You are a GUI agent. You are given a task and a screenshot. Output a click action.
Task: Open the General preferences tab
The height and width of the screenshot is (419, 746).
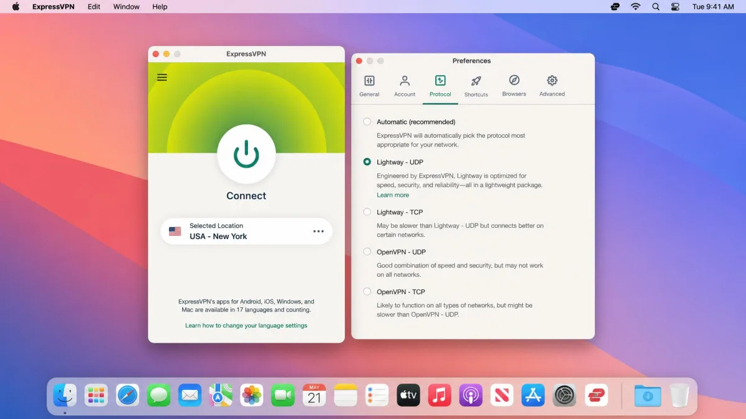[x=369, y=86]
